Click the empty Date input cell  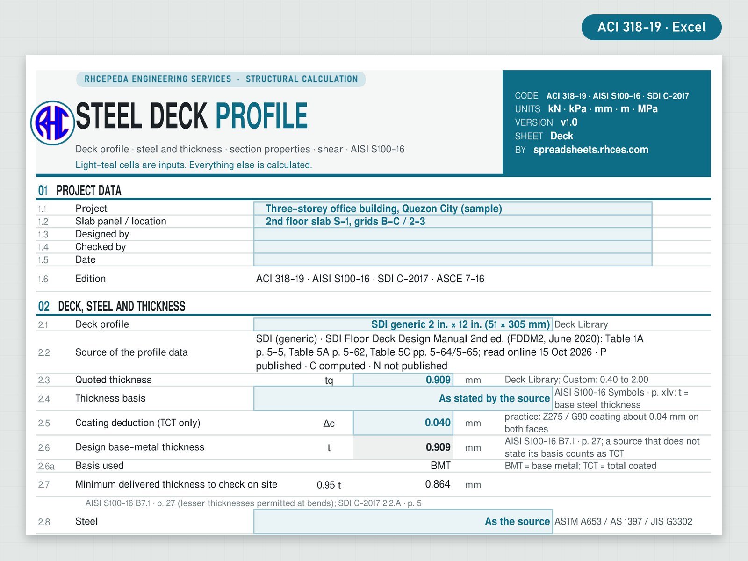point(453,259)
